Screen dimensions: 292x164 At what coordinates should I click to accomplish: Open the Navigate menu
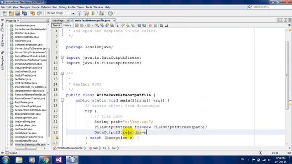click(25, 7)
